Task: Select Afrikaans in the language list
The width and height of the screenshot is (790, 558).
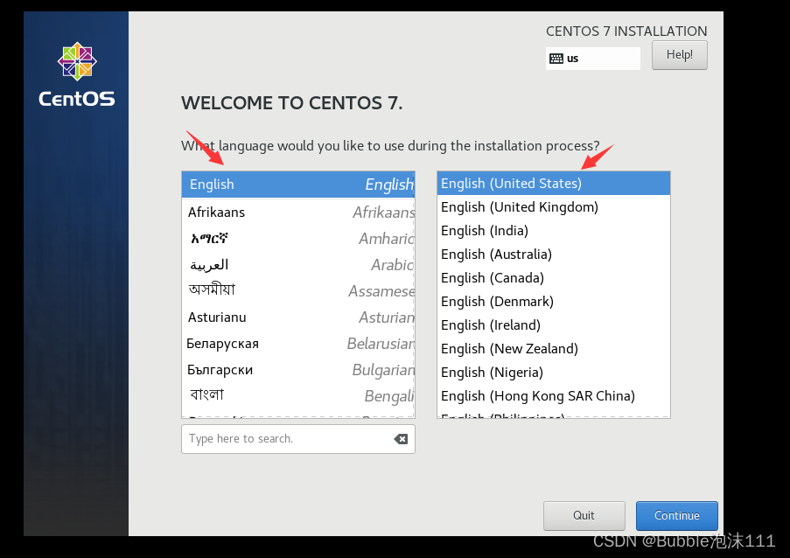Action: (298, 212)
